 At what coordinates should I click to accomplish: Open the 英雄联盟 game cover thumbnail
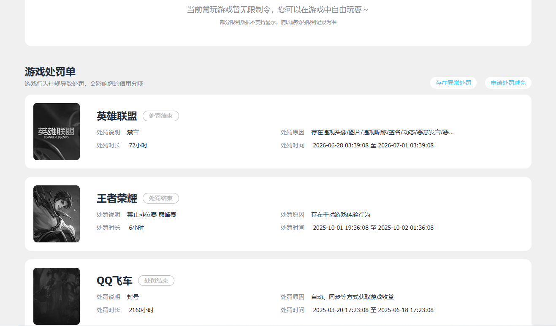(x=57, y=131)
